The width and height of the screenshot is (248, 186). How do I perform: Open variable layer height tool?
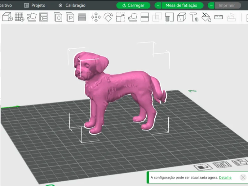82,17
